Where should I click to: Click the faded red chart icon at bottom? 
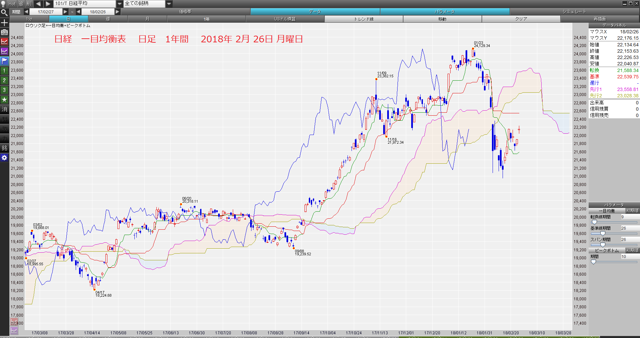(x=14, y=322)
